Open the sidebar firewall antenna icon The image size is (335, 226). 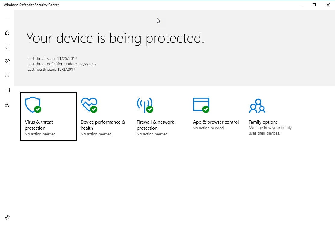[x=7, y=76]
